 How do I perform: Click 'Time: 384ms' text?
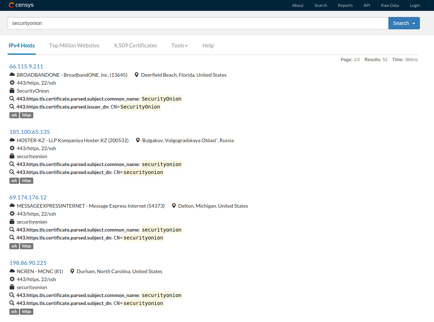(405, 59)
